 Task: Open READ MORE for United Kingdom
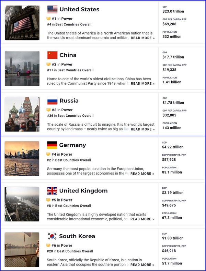[142, 219]
